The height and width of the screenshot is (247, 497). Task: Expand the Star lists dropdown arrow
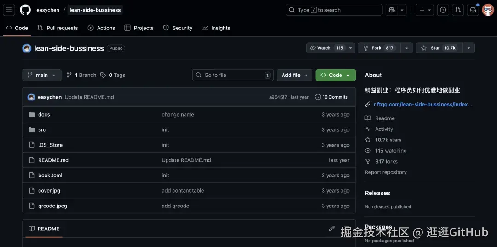[468, 48]
